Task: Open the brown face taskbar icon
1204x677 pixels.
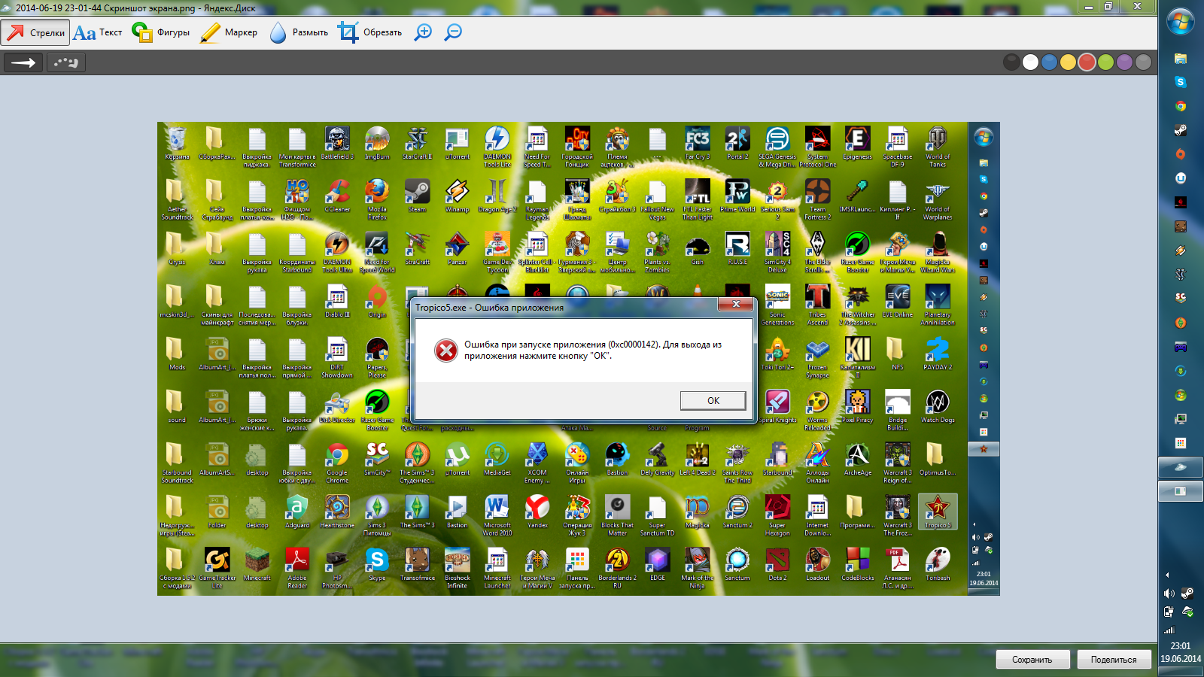Action: (x=1181, y=226)
